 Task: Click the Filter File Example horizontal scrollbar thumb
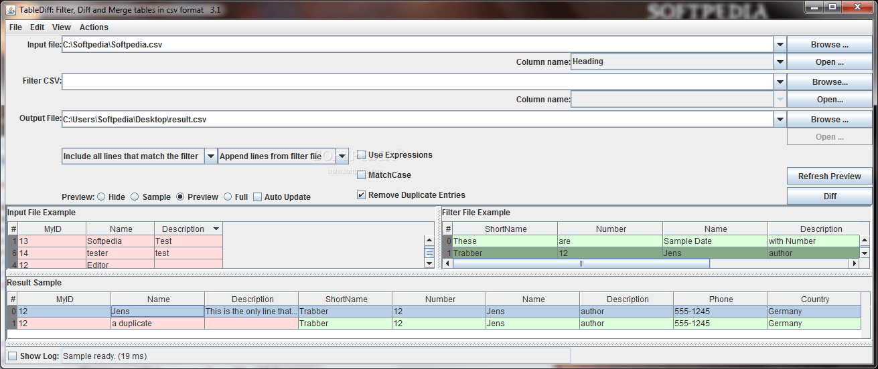(x=581, y=264)
